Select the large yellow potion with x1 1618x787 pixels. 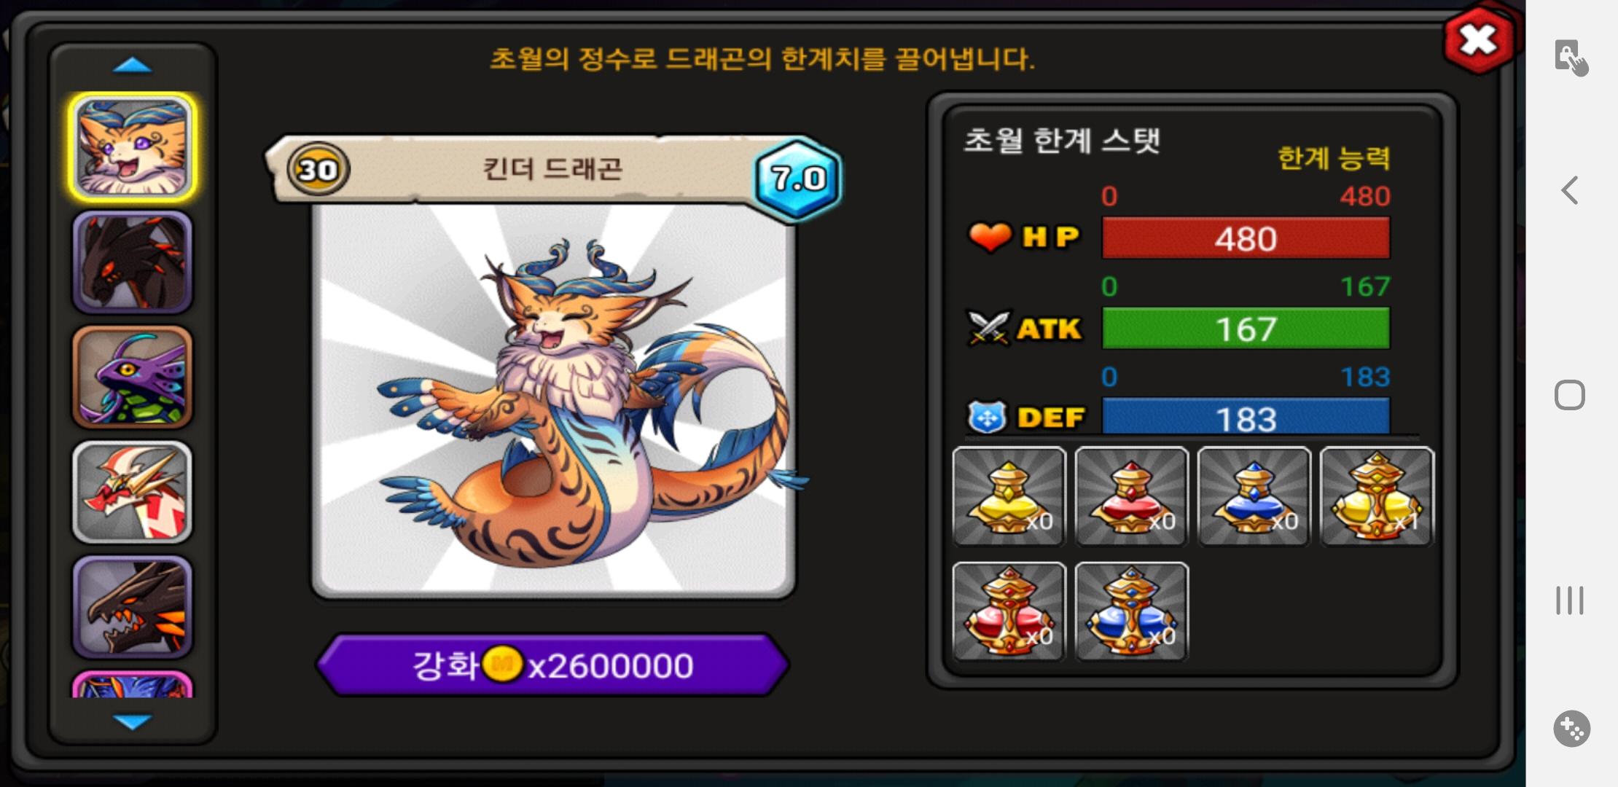pyautogui.click(x=1377, y=496)
